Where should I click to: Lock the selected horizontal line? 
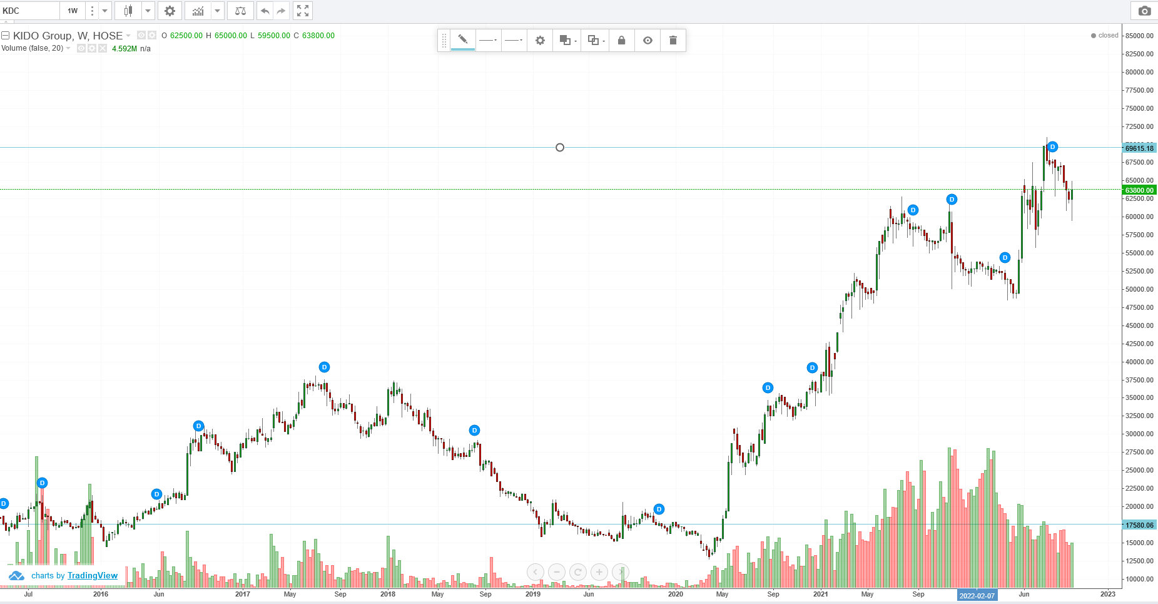[x=621, y=41]
